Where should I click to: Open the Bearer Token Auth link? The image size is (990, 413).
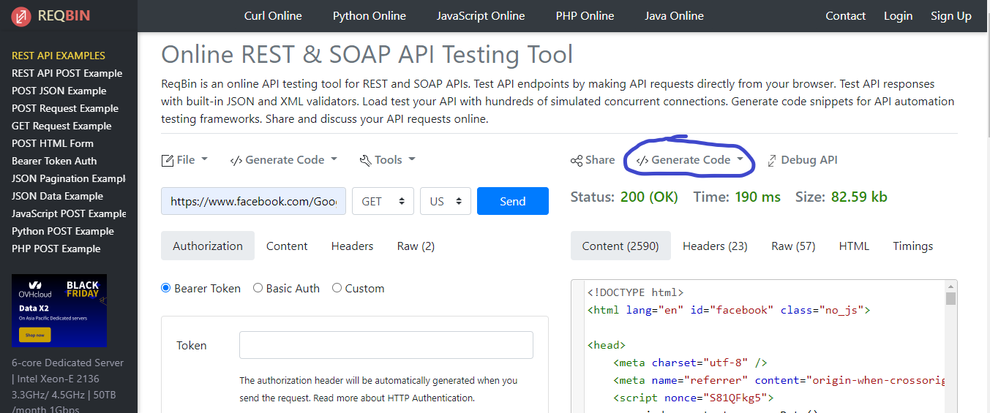tap(54, 161)
